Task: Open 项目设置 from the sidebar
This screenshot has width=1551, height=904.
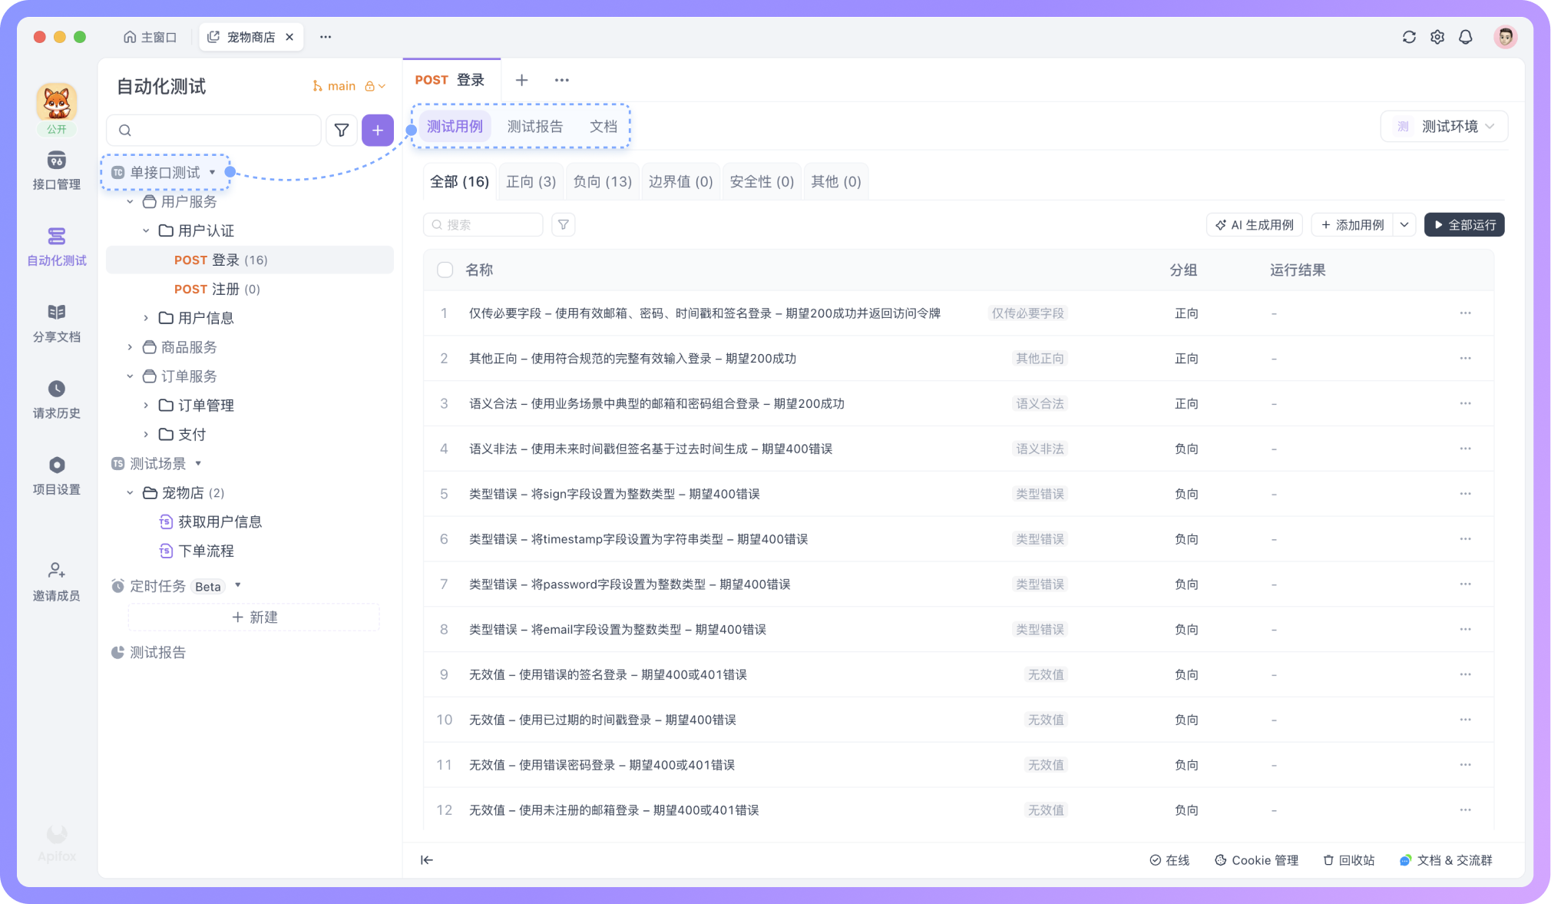Action: 56,475
